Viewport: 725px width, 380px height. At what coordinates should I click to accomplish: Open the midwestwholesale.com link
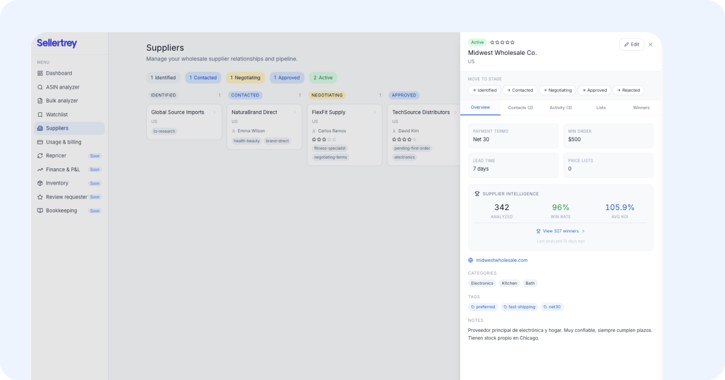[x=501, y=260]
